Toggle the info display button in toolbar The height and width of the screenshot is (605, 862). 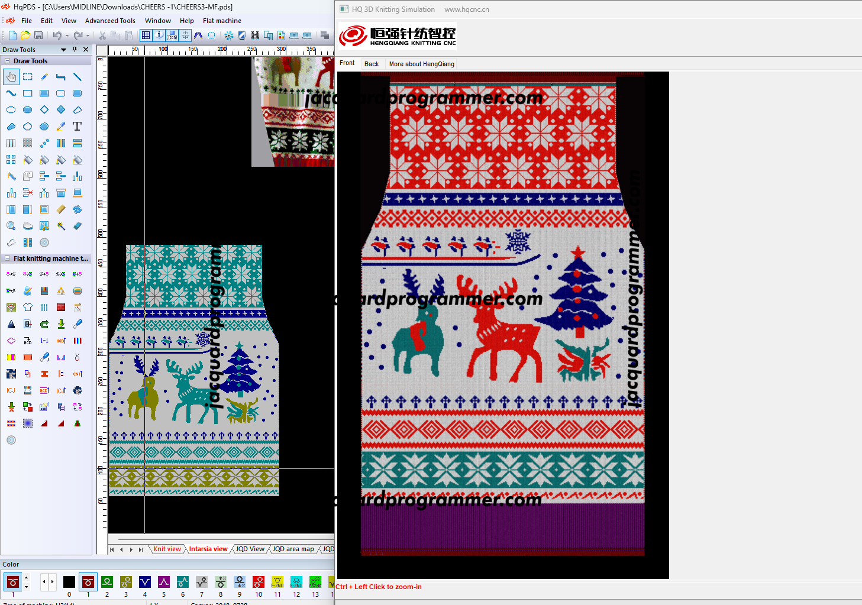coord(159,35)
